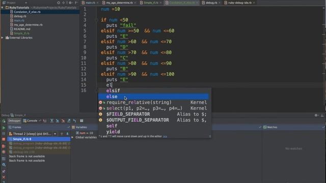Switch to my_age_determine.rb editor tab
The width and height of the screenshot is (326, 183).
(x=119, y=3)
